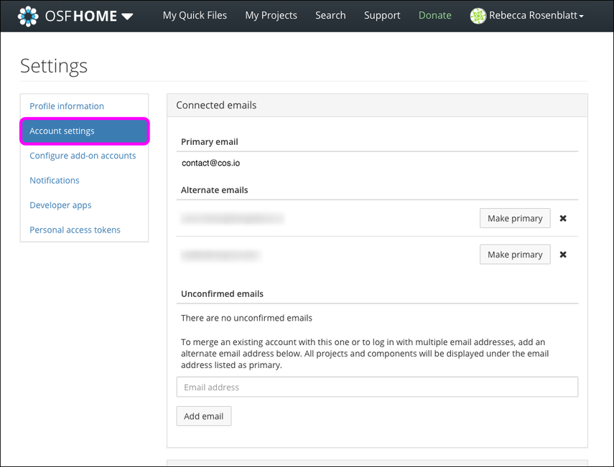Go to My Projects
Viewport: 614px width, 467px height.
point(271,15)
